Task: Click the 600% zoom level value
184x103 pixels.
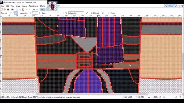Action: pos(155,97)
